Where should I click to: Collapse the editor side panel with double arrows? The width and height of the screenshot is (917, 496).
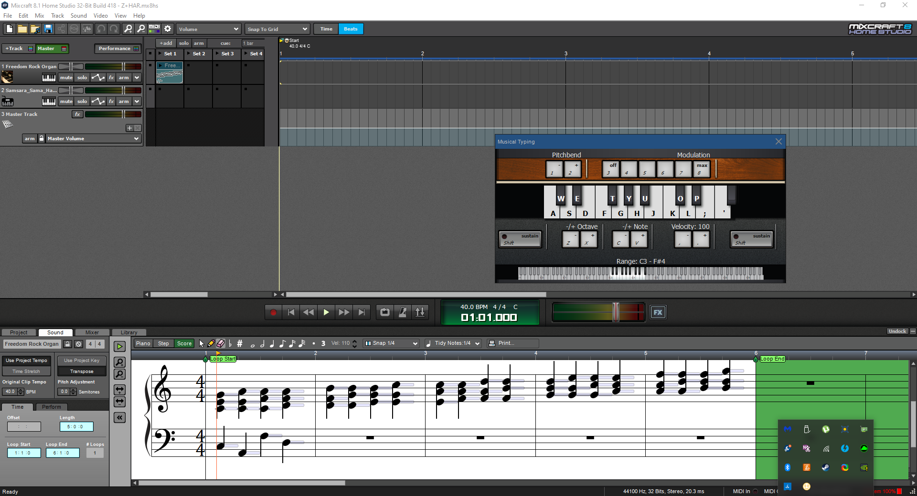120,418
